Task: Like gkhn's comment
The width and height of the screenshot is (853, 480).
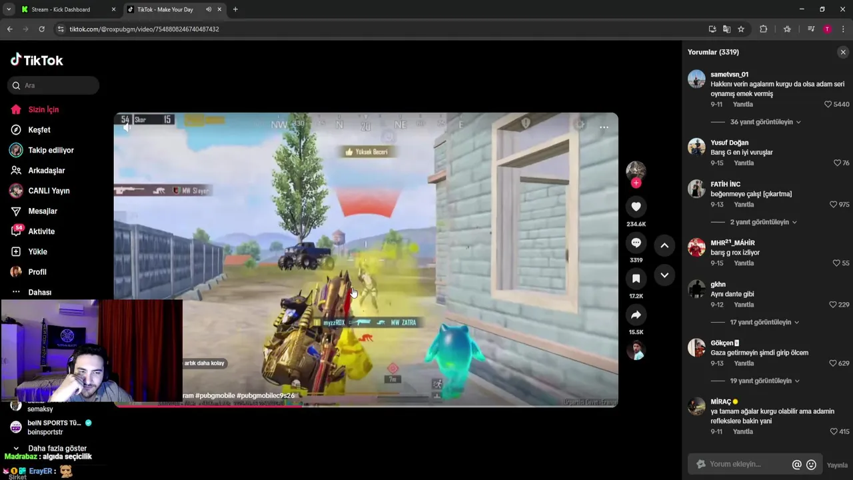Action: pos(832,305)
